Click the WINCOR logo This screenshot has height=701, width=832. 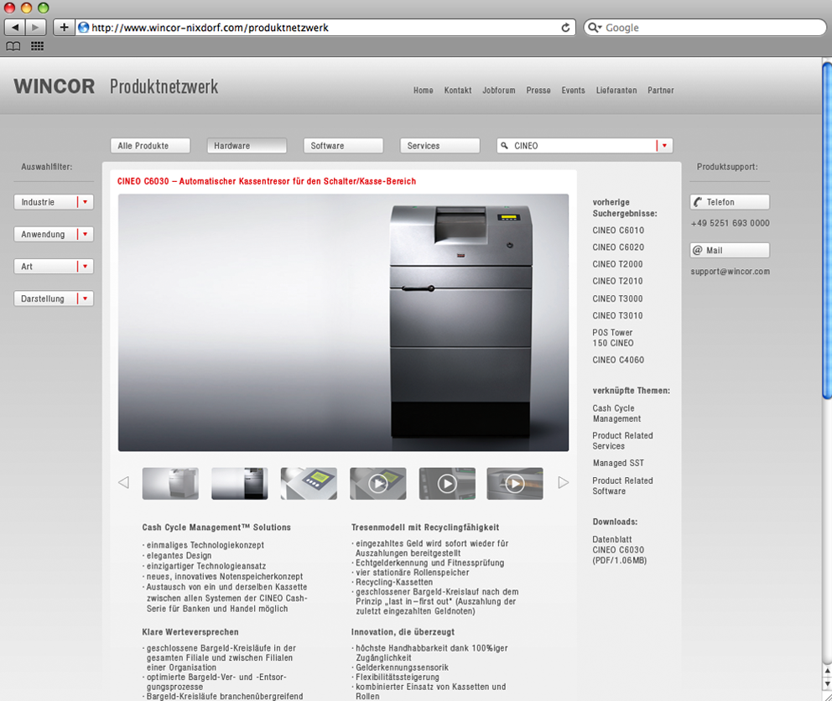point(55,86)
